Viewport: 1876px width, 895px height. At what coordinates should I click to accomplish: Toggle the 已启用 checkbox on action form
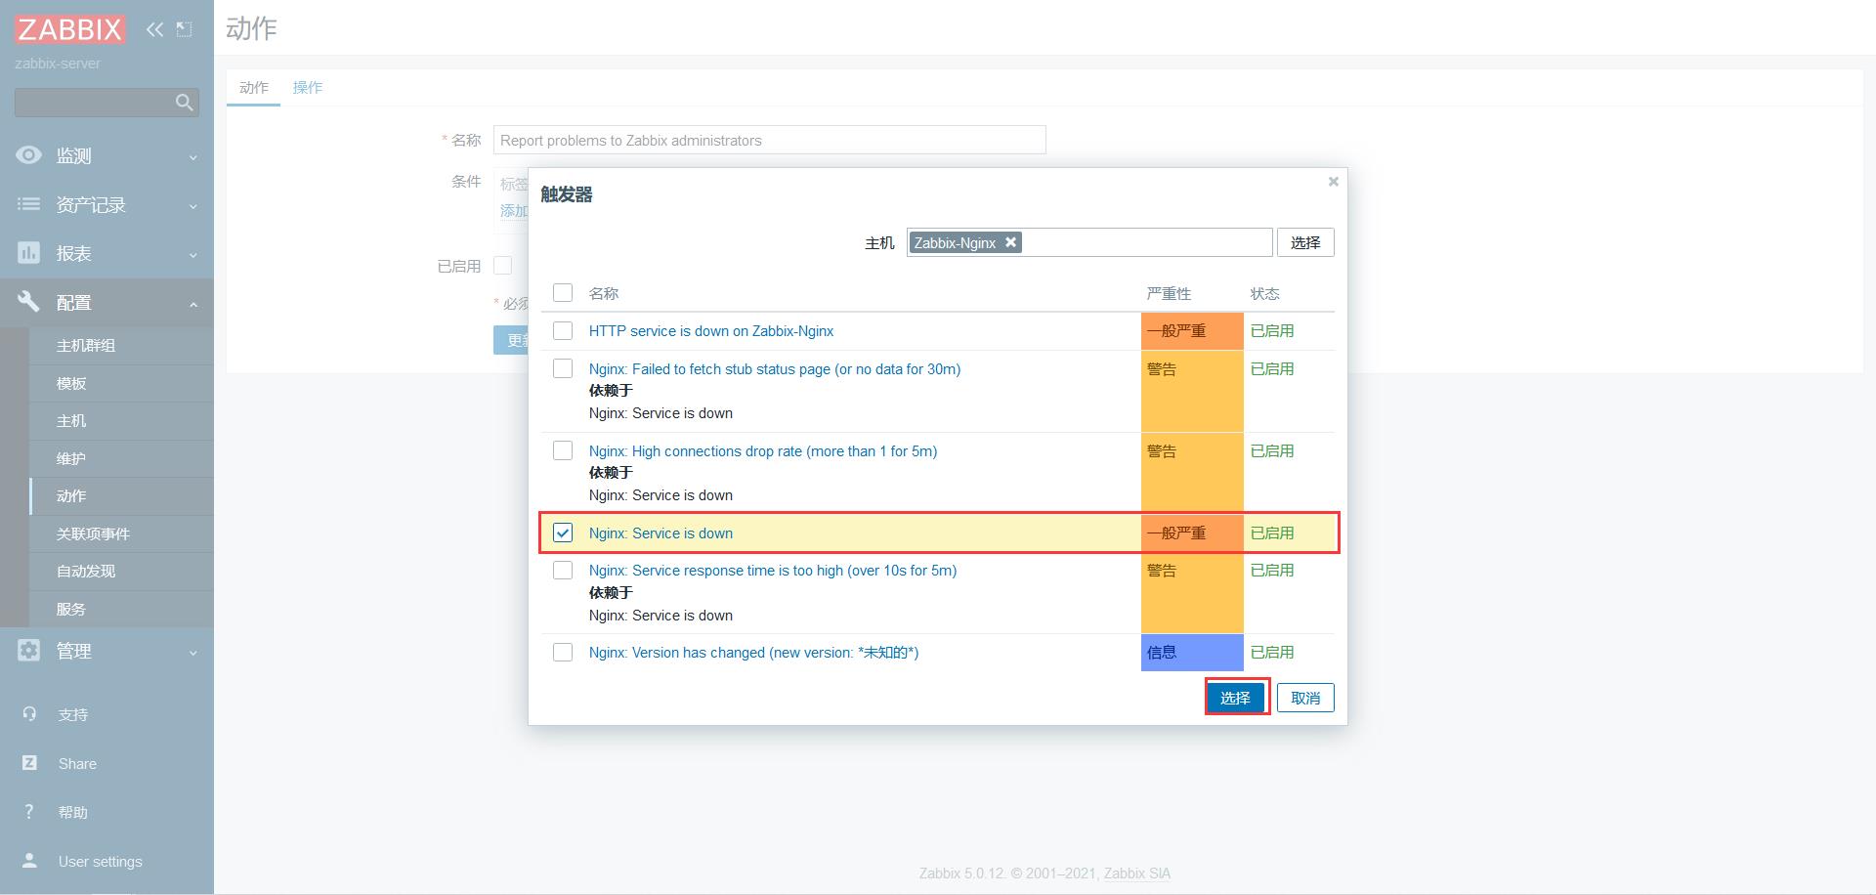pos(503,266)
